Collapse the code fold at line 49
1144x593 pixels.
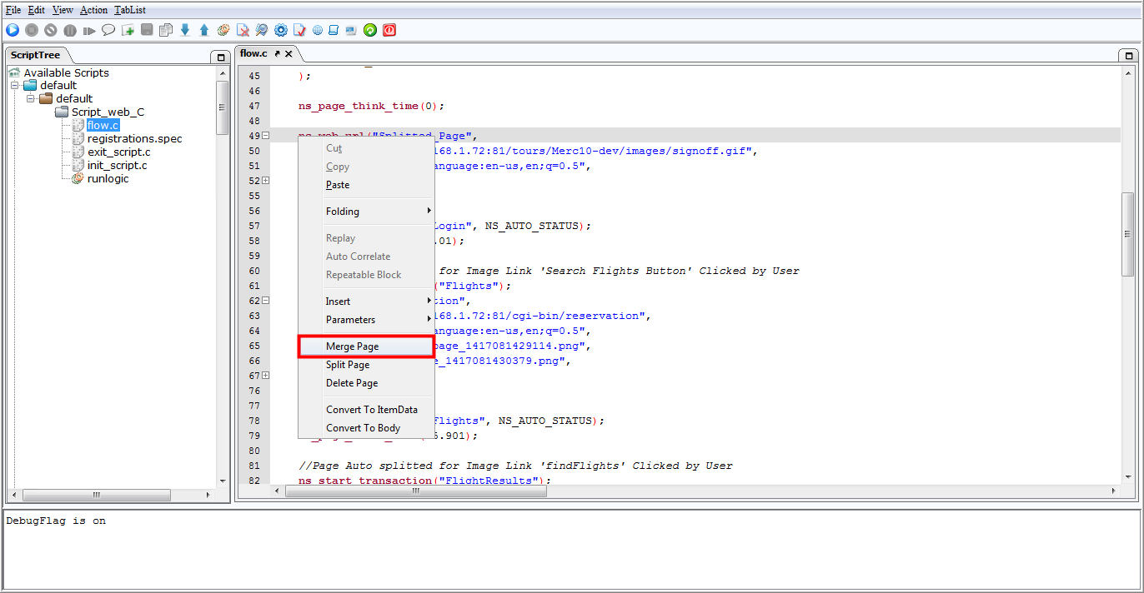[x=265, y=136]
